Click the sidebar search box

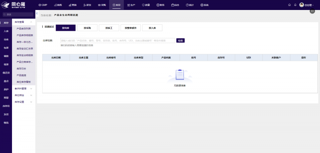pyautogui.click(x=18, y=14)
